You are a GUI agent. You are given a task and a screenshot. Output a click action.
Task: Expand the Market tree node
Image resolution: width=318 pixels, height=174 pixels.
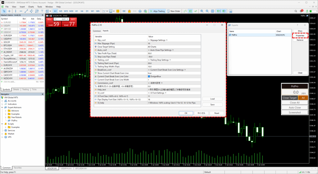click(2, 134)
